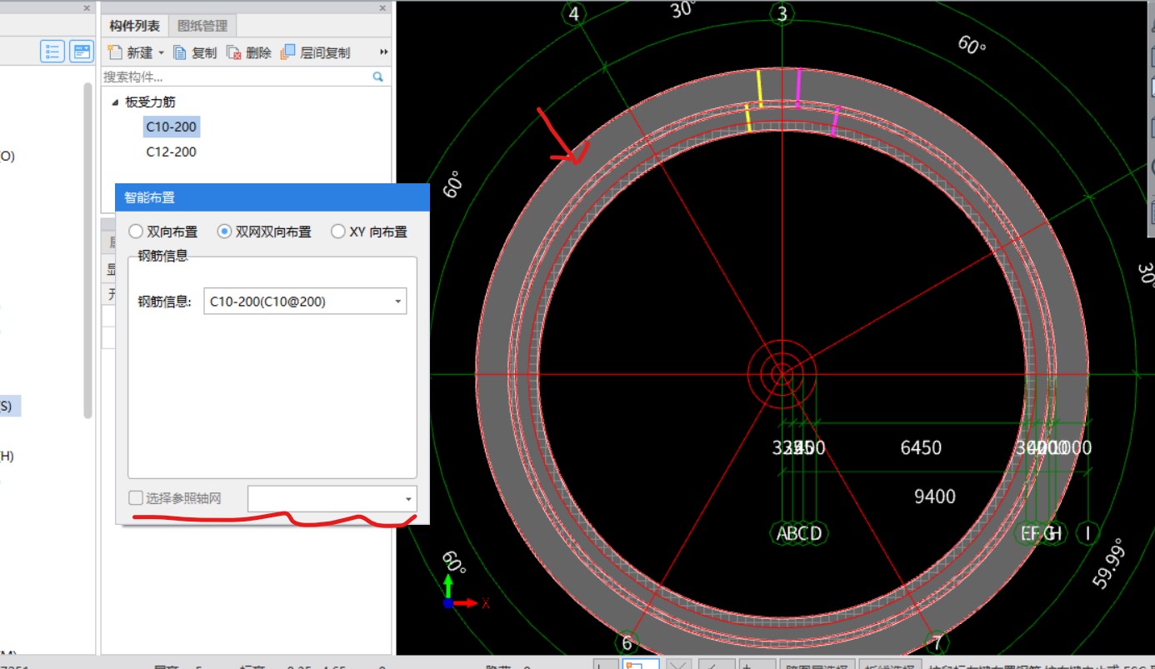Click the 6450 dimension text
This screenshot has height=669, width=1155.
click(921, 447)
